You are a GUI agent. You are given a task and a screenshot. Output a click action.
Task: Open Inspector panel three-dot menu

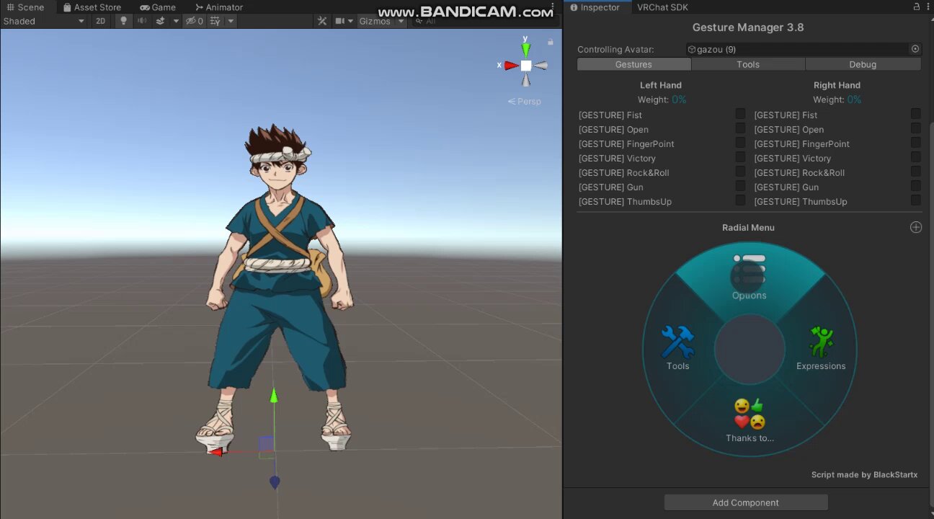pos(928,7)
